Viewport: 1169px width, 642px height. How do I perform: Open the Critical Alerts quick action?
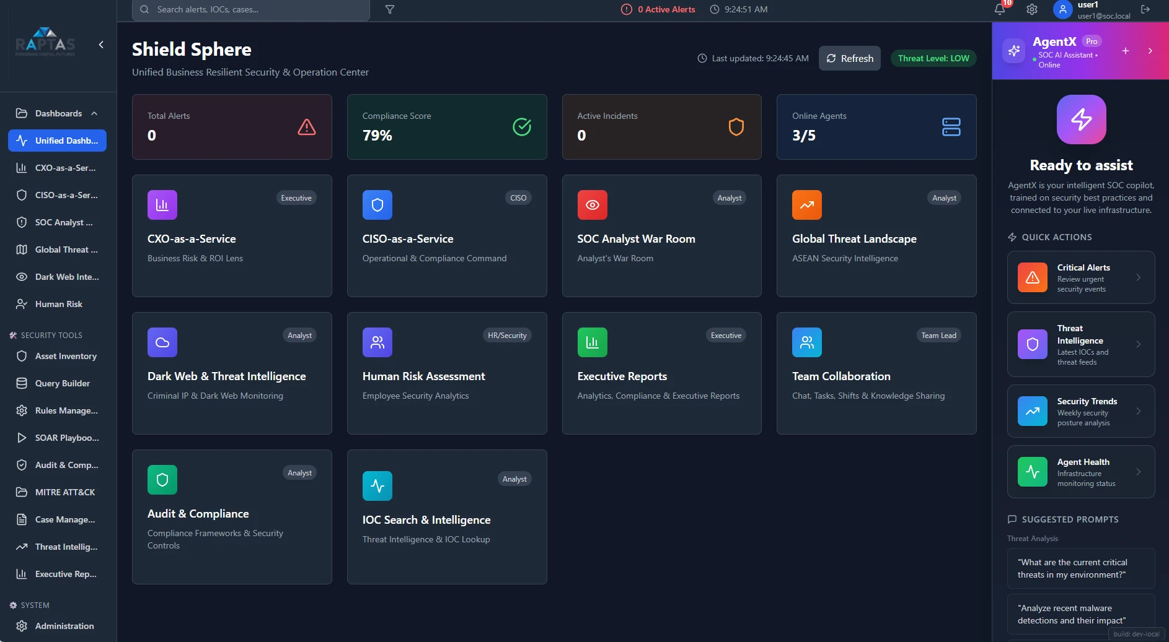(x=1080, y=277)
